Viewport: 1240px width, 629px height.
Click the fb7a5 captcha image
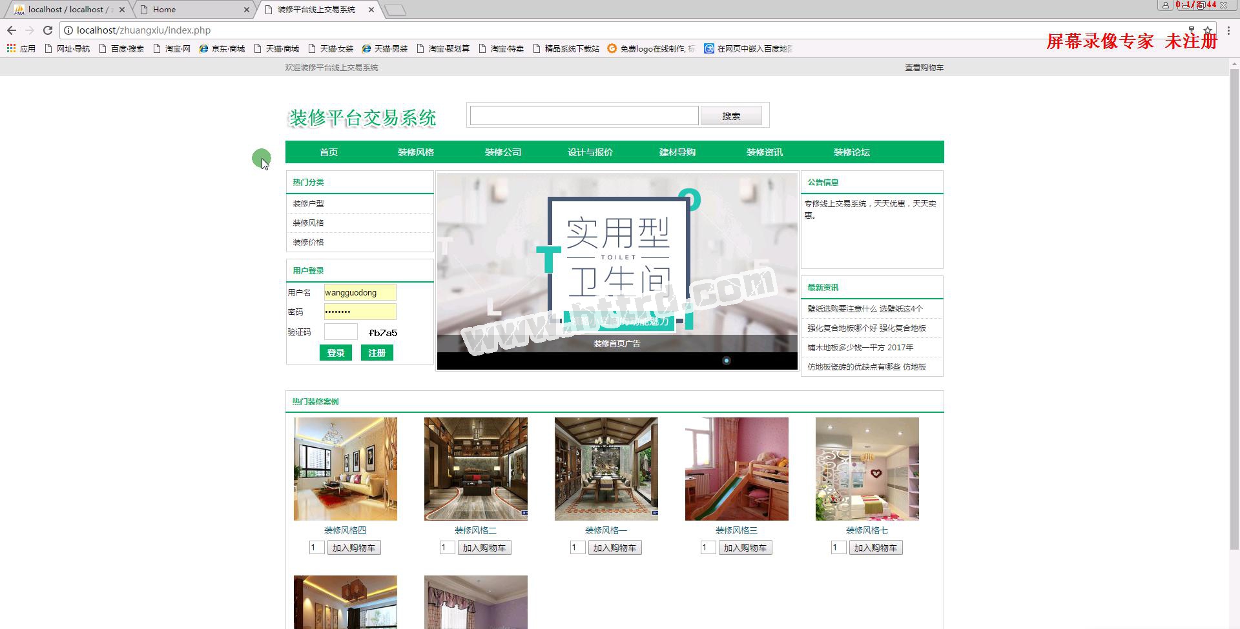pyautogui.click(x=382, y=333)
